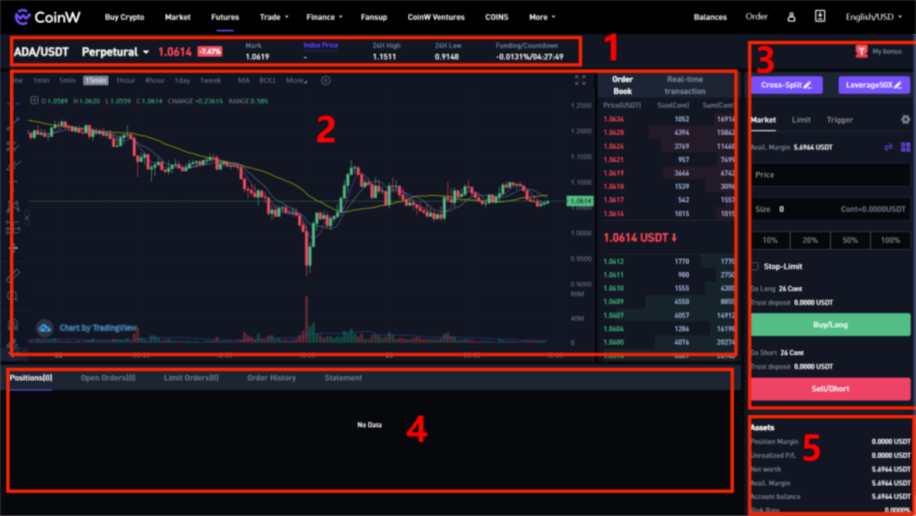
Task: Click the Cross-Split margin mode button
Action: click(787, 85)
